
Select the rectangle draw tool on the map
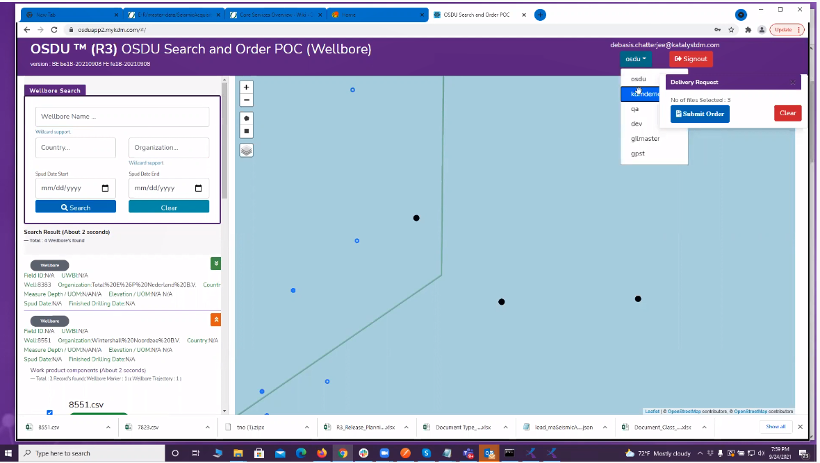tap(246, 129)
